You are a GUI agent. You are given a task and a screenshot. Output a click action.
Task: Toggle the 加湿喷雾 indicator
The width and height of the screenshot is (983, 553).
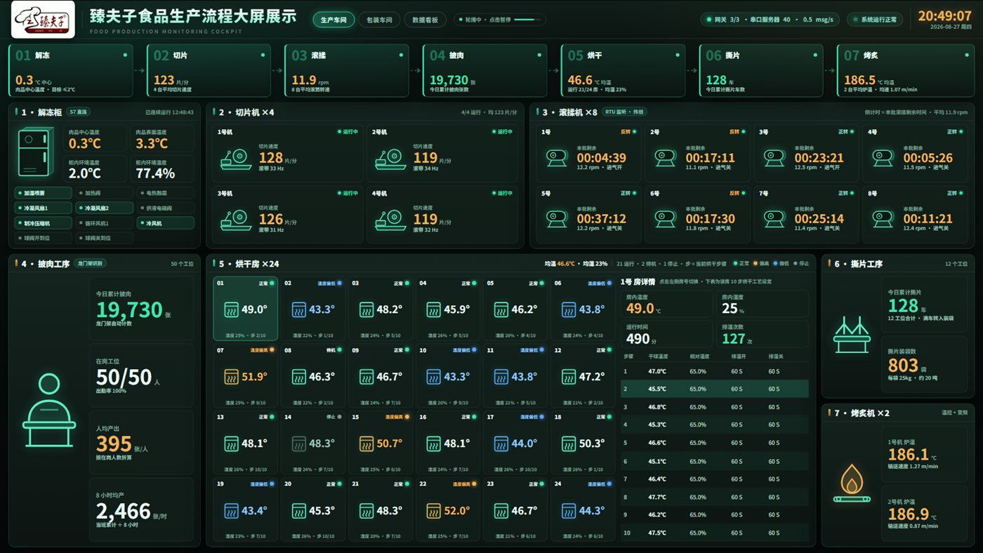click(x=43, y=193)
